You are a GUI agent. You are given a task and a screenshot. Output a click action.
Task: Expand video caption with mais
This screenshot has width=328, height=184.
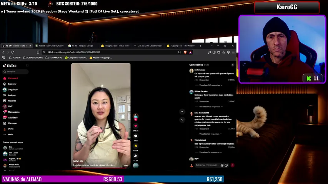pyautogui.click(x=127, y=165)
